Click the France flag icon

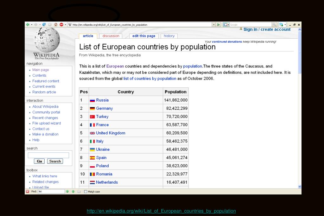(92, 125)
